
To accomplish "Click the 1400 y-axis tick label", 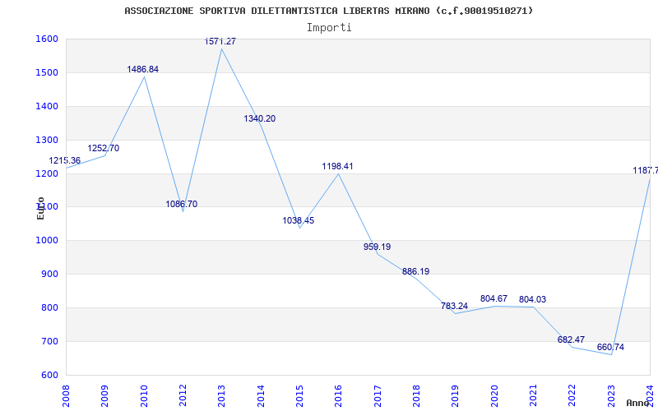I will point(47,106).
